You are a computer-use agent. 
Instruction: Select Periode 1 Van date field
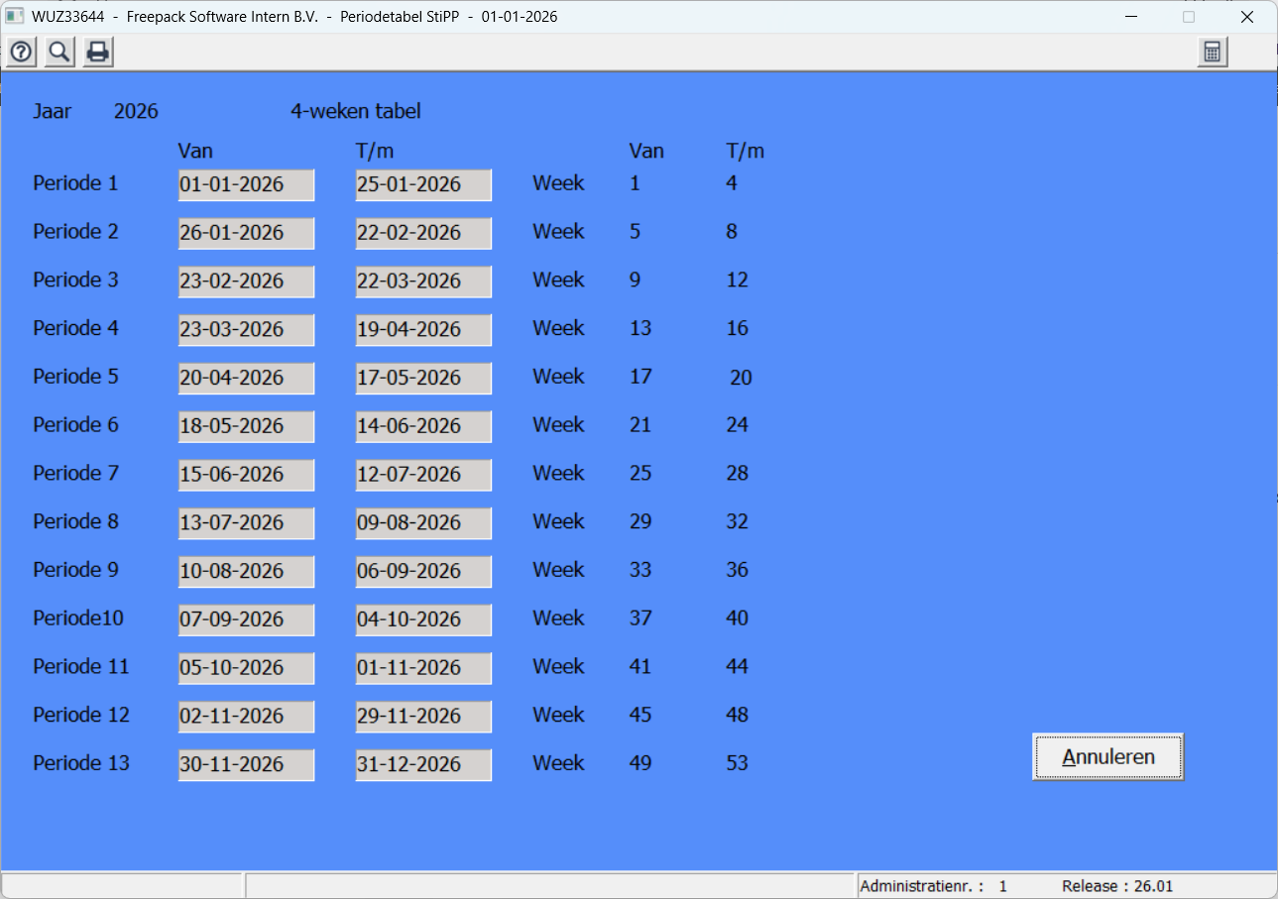(246, 184)
